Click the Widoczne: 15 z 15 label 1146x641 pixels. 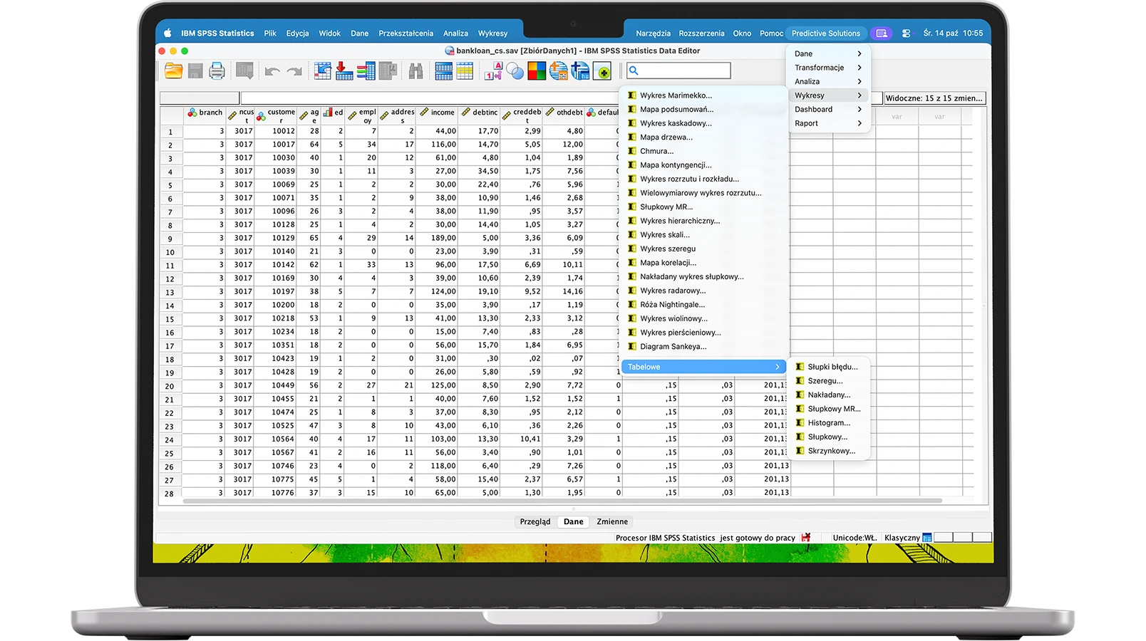click(934, 98)
